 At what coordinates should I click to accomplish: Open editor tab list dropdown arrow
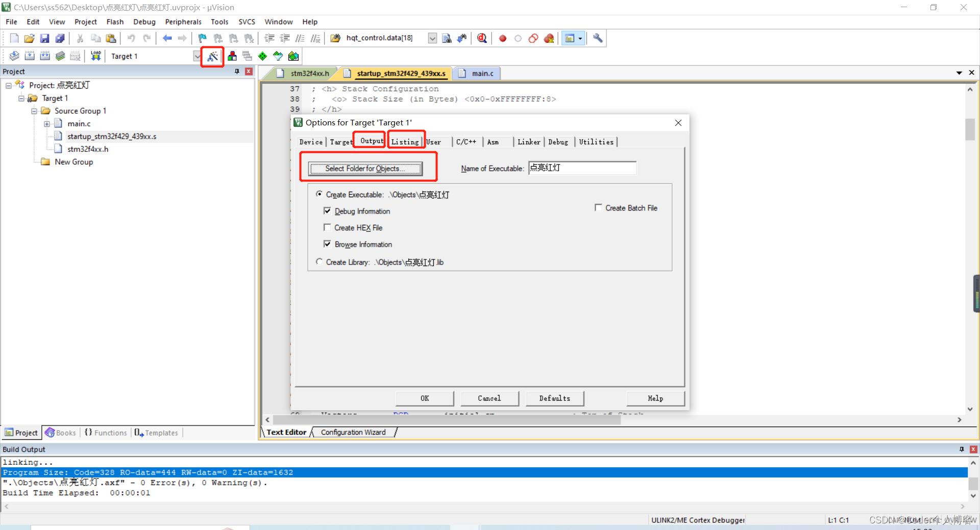click(x=959, y=73)
